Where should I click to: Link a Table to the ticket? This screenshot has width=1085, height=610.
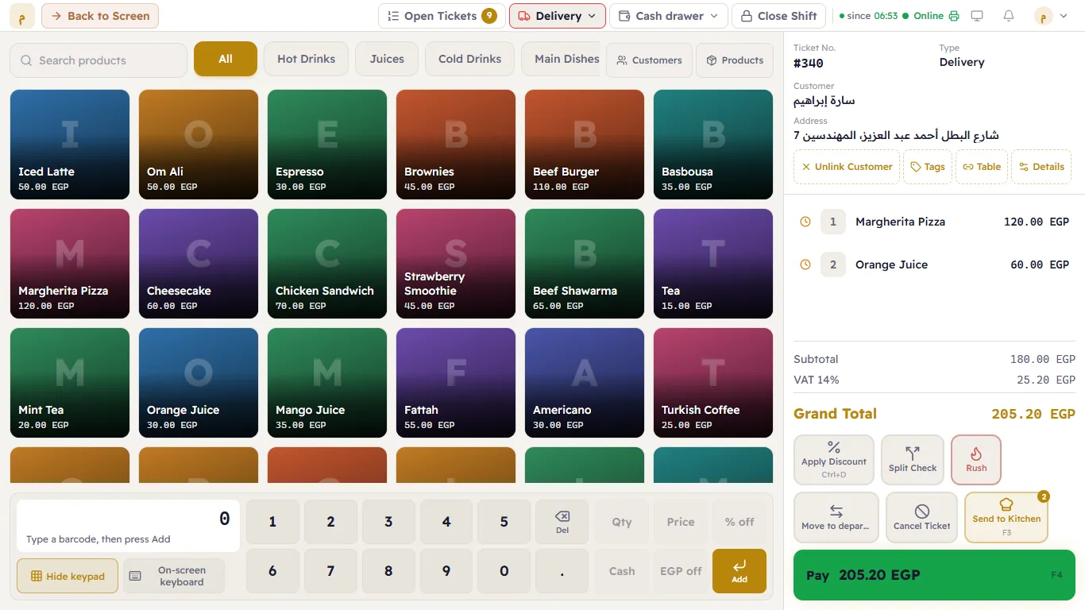(982, 167)
